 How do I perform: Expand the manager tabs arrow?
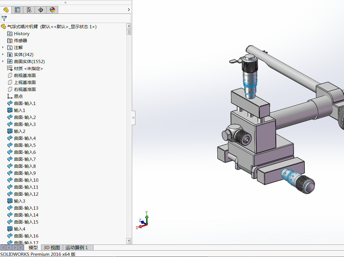coord(129,10)
